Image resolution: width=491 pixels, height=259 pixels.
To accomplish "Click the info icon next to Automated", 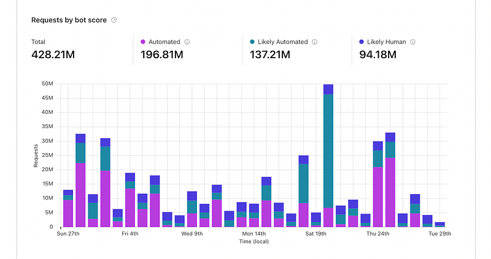I will (x=187, y=42).
